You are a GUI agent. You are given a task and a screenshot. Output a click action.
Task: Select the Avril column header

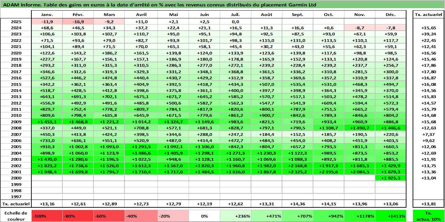pos(141,15)
